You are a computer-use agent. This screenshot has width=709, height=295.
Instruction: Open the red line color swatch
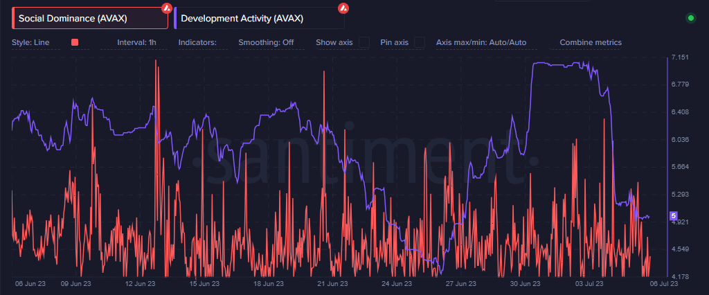coord(75,42)
